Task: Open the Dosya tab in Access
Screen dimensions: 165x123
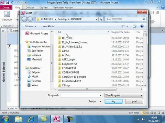Action: click(x=6, y=8)
